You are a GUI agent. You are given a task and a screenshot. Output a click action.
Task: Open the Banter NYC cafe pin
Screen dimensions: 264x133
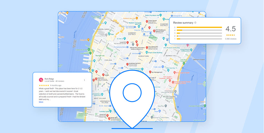(x=109, y=119)
